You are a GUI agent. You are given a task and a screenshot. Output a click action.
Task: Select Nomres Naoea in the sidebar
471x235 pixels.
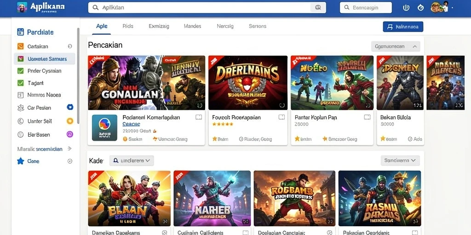click(x=45, y=95)
